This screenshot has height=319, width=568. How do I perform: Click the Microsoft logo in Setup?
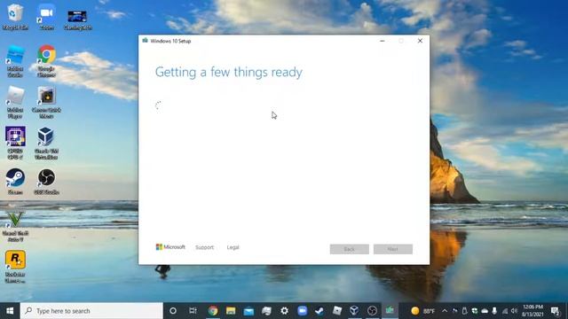click(170, 247)
